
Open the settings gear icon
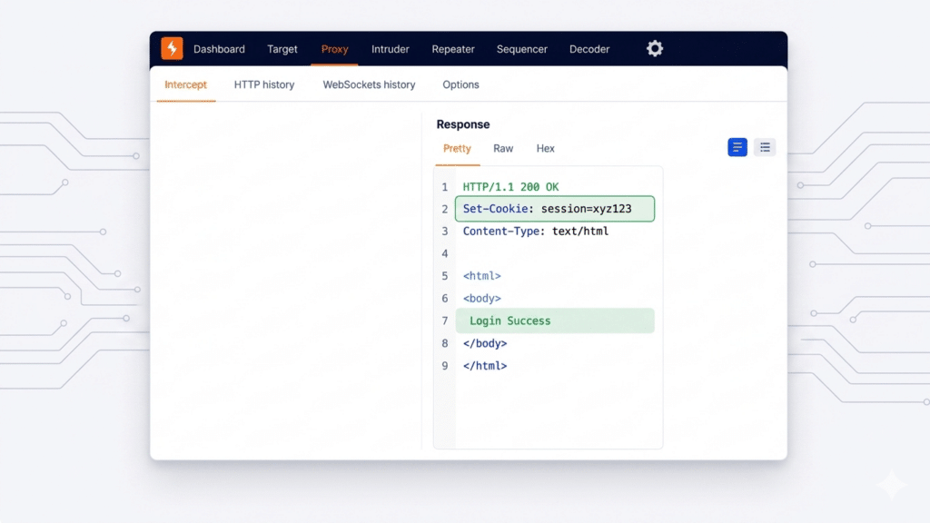tap(654, 49)
